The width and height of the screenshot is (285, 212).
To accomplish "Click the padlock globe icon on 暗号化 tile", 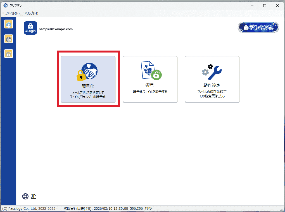I will coord(87,72).
